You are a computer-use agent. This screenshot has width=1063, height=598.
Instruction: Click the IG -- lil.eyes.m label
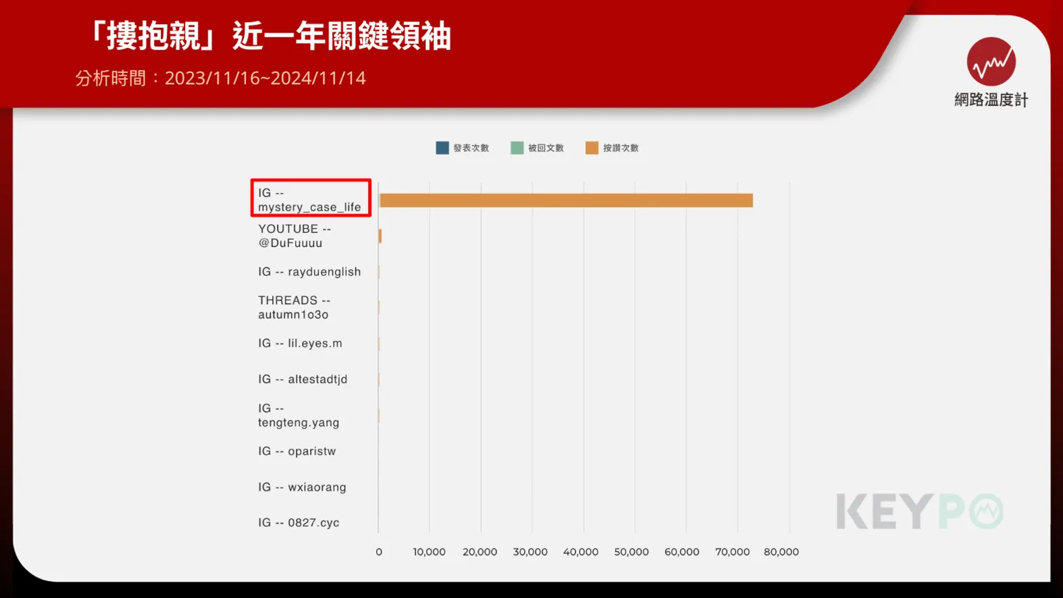(x=300, y=343)
